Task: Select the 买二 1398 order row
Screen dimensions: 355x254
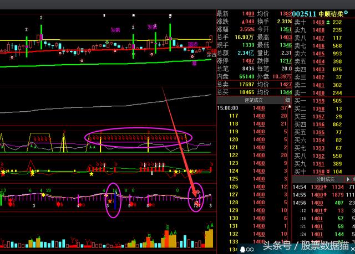Action: click(318, 109)
